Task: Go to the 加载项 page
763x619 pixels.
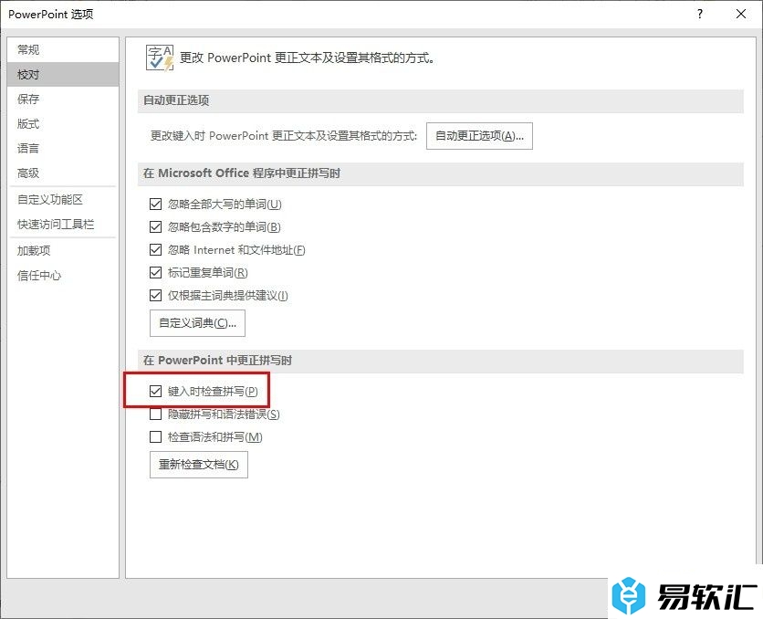Action: pyautogui.click(x=63, y=251)
